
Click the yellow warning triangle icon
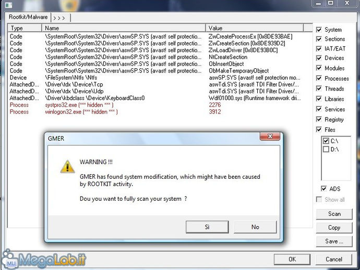click(67, 167)
